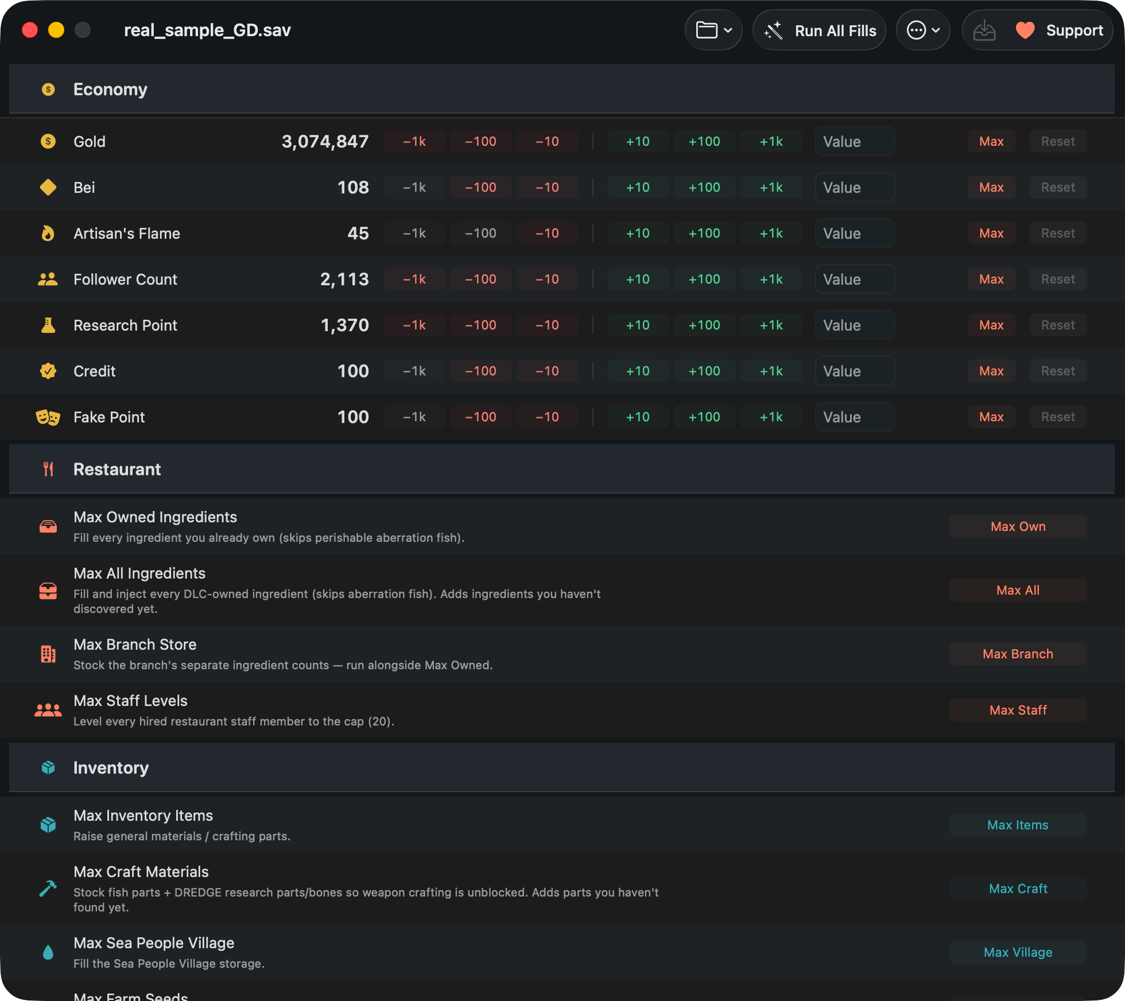1125x1001 pixels.
Task: Click the Max Items button
Action: click(1018, 825)
